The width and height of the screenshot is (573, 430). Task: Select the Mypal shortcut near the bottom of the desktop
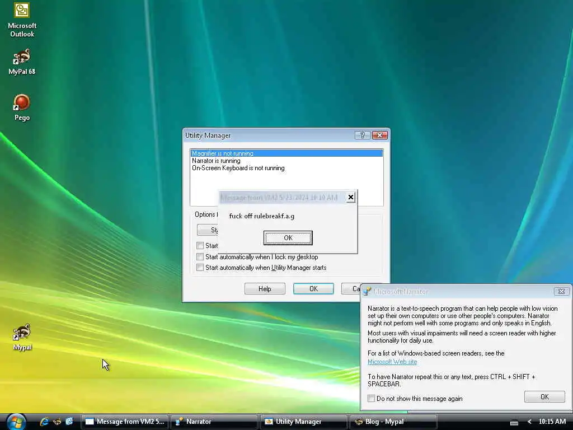22,337
